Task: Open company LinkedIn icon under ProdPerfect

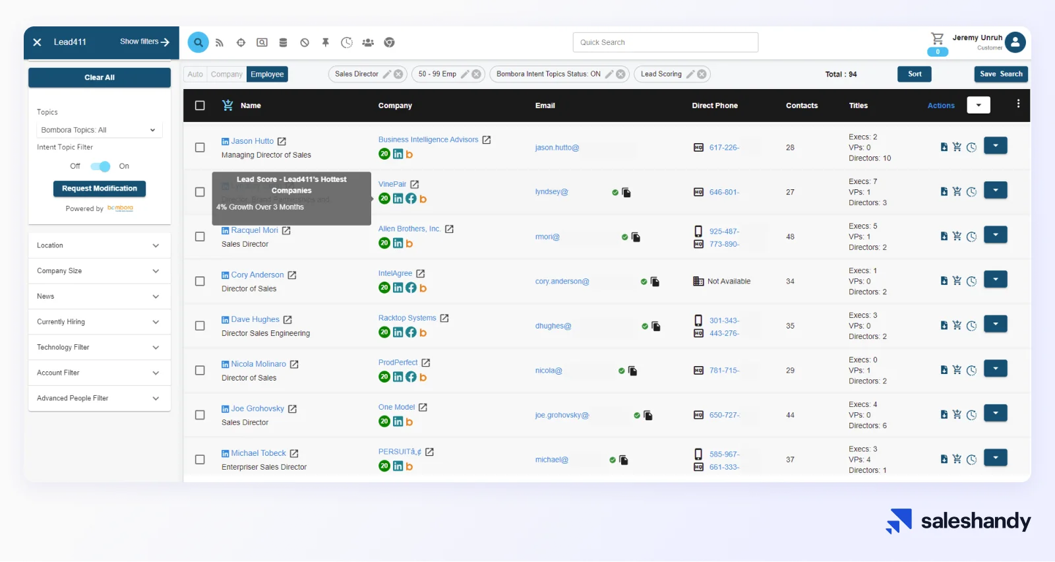Action: click(398, 377)
